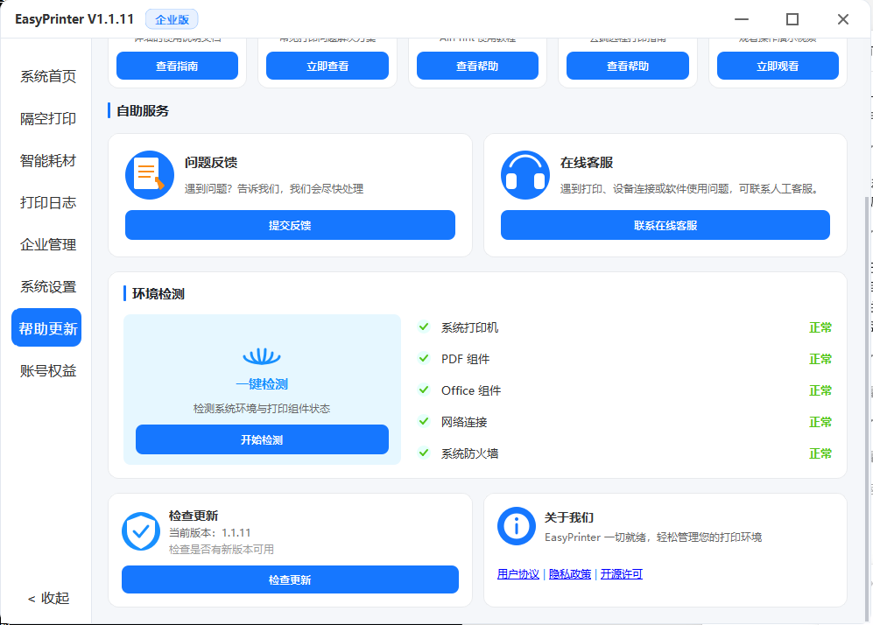Screen dimensions: 873x625
Task: Select the 帮助更新 sidebar item
Action: point(46,327)
